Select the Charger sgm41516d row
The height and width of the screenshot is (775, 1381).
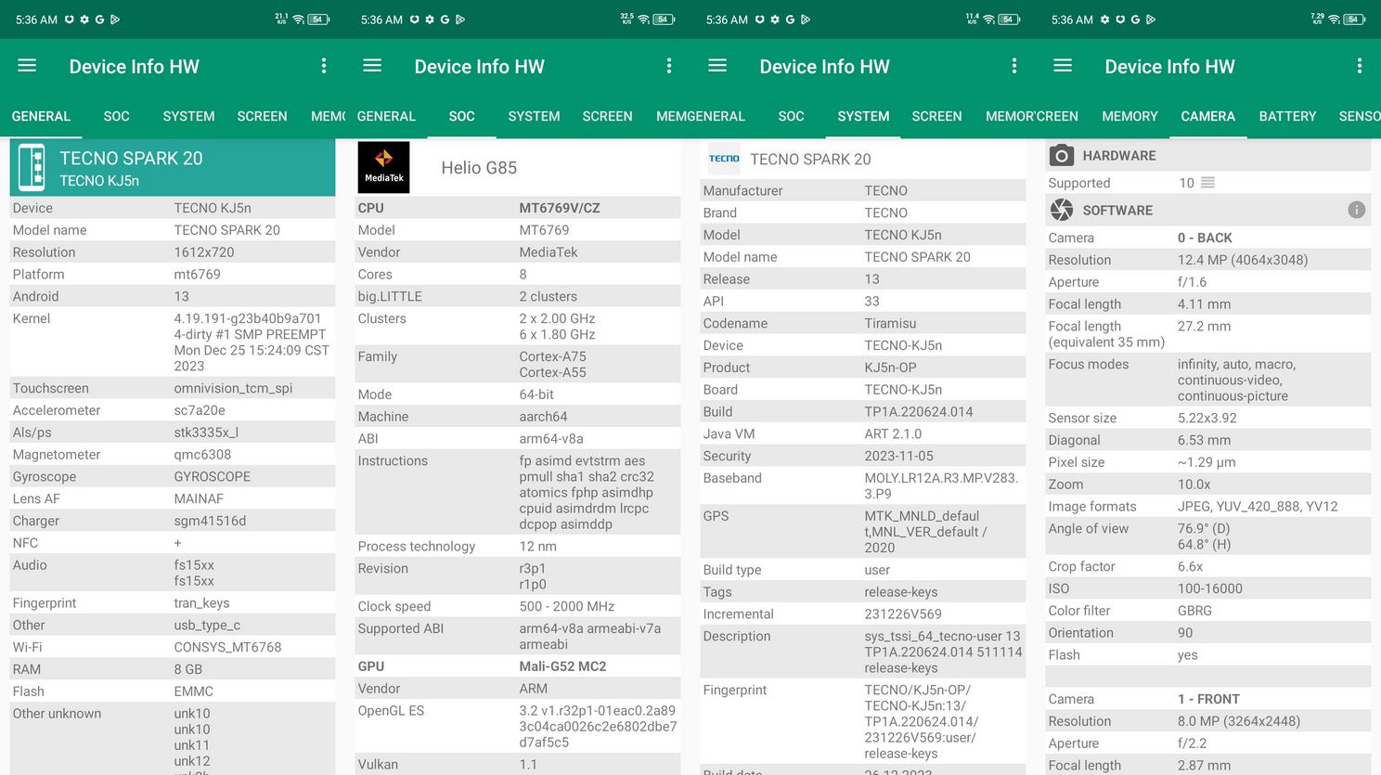(173, 521)
